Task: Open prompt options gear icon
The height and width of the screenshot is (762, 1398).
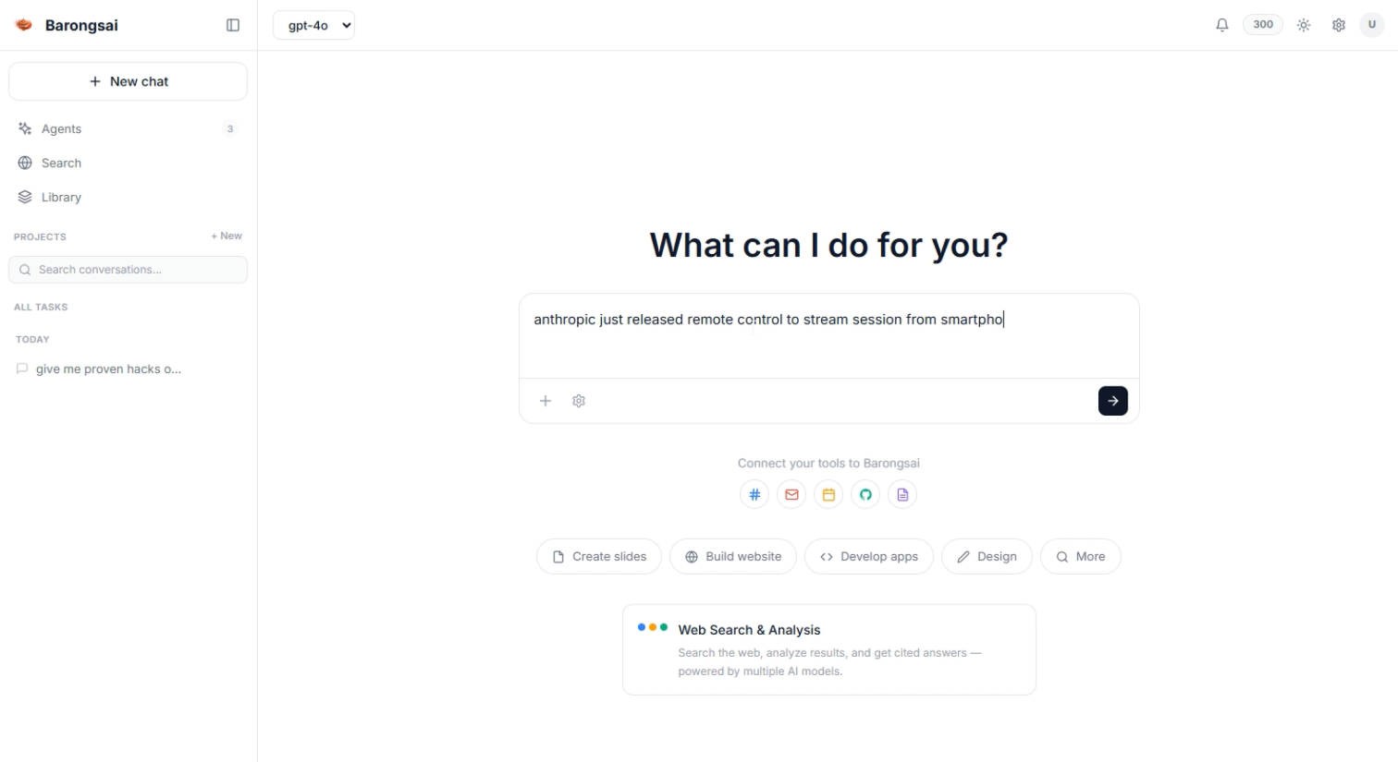Action: 579,401
